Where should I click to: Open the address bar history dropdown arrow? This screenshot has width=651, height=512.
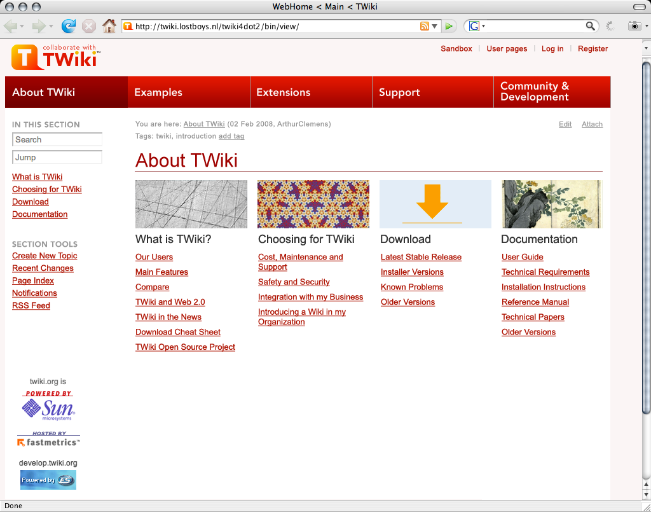435,26
